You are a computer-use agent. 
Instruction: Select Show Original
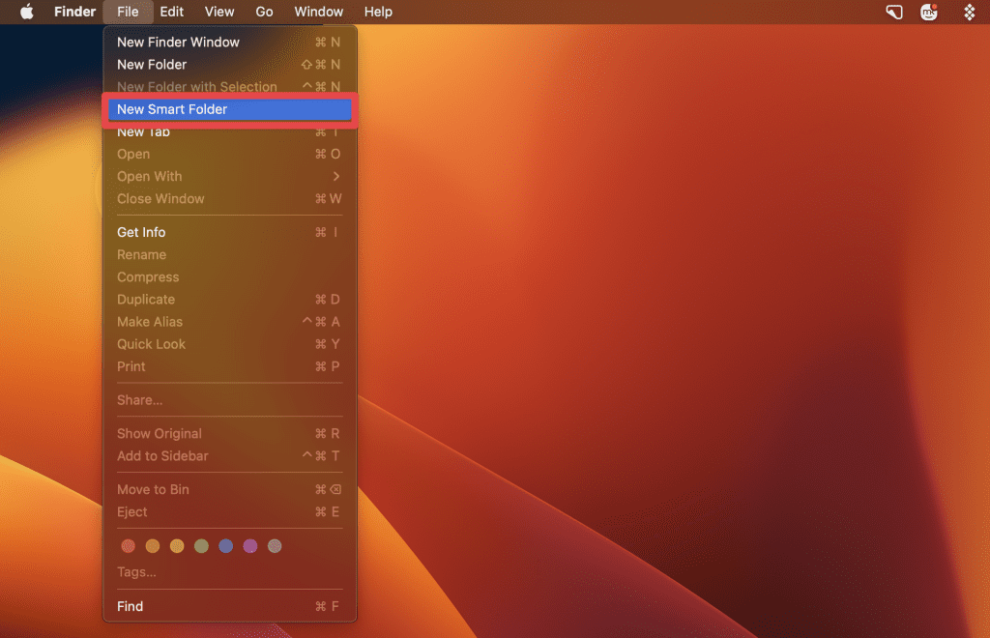click(x=229, y=433)
